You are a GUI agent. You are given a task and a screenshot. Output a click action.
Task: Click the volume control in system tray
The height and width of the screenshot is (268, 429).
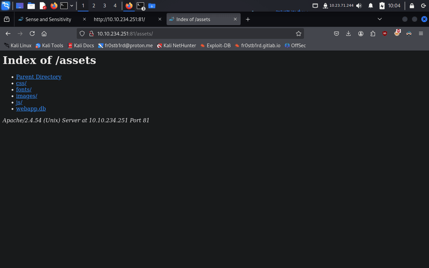click(359, 6)
